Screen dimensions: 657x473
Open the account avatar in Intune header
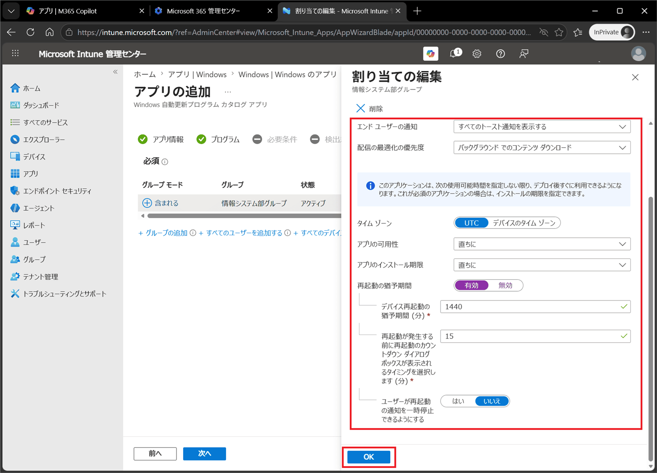(x=638, y=53)
